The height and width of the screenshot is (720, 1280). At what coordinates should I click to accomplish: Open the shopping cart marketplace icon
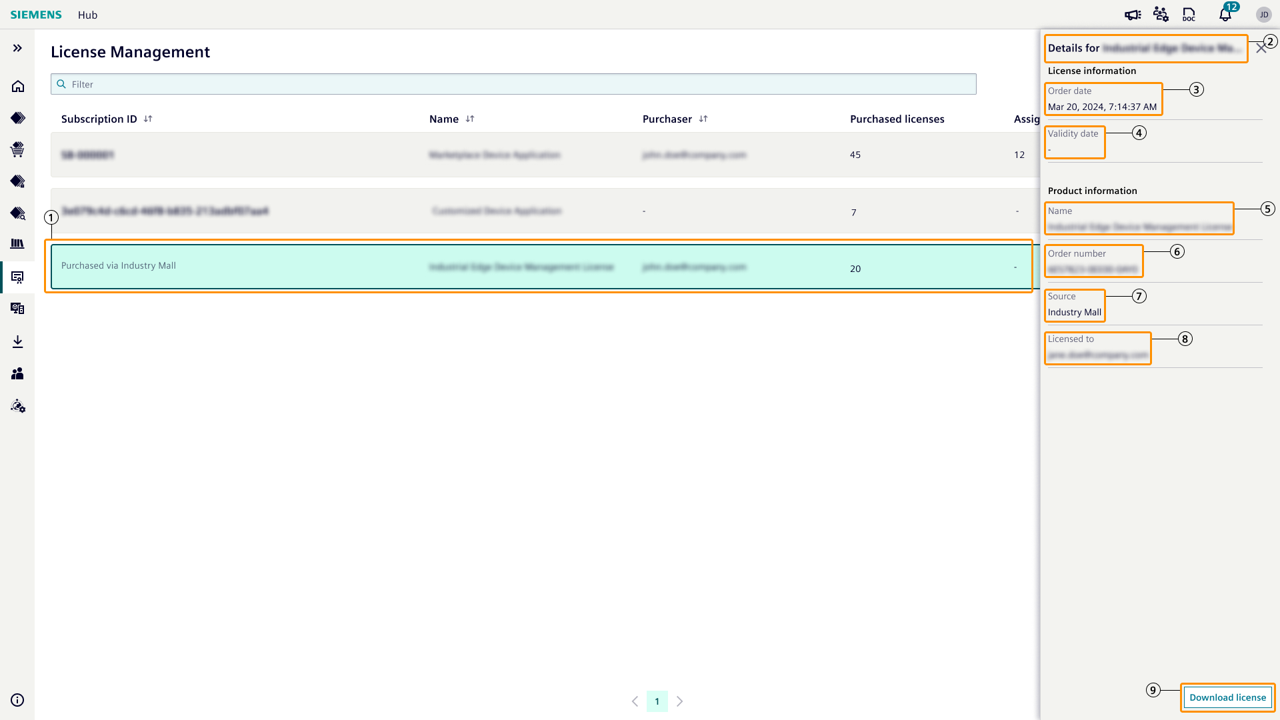click(18, 149)
